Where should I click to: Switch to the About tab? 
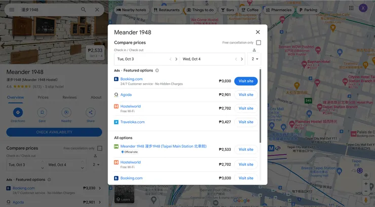click(96, 97)
